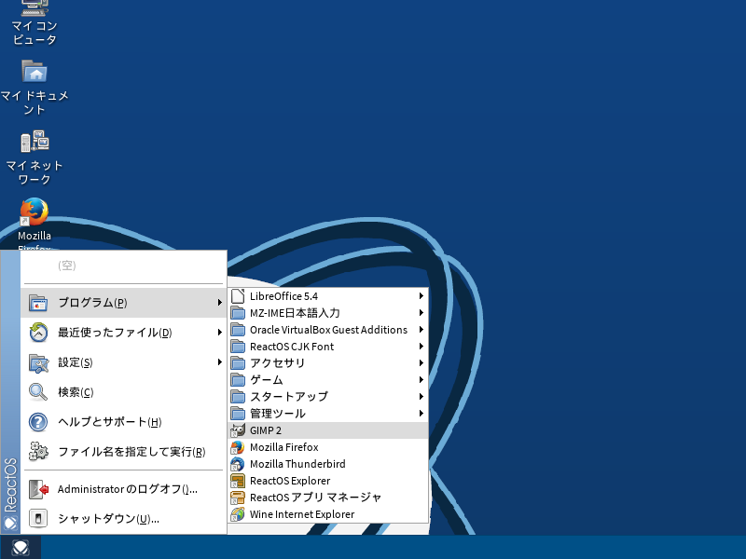746x559 pixels.
Task: Open My Documents (マイ ドキュメント) desktop icon
Action: [35, 88]
